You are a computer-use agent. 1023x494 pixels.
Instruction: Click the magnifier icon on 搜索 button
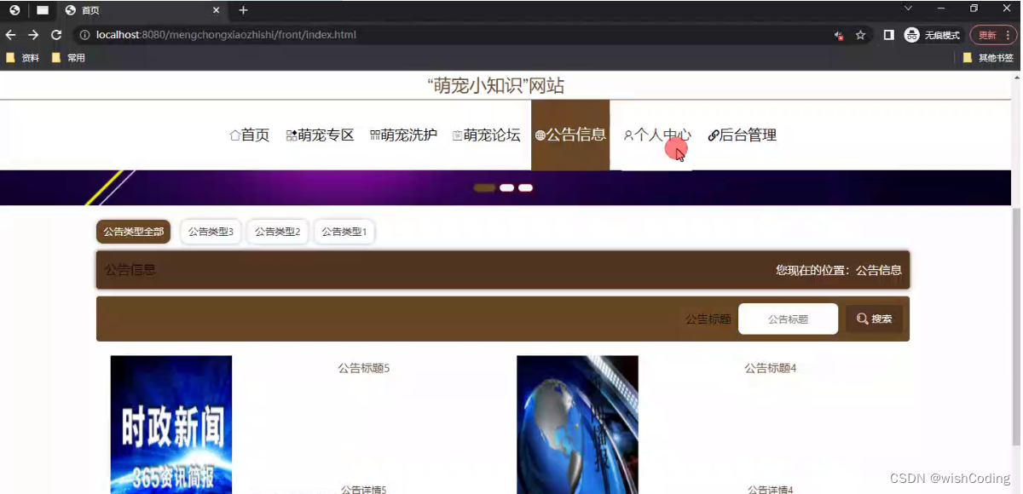(863, 319)
